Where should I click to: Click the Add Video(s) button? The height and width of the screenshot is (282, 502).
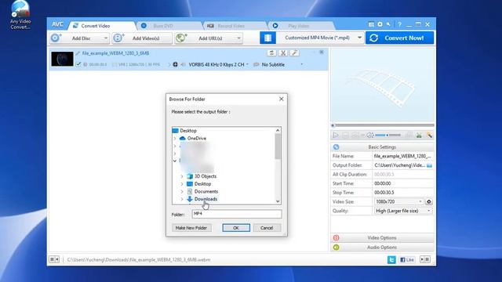tap(142, 38)
